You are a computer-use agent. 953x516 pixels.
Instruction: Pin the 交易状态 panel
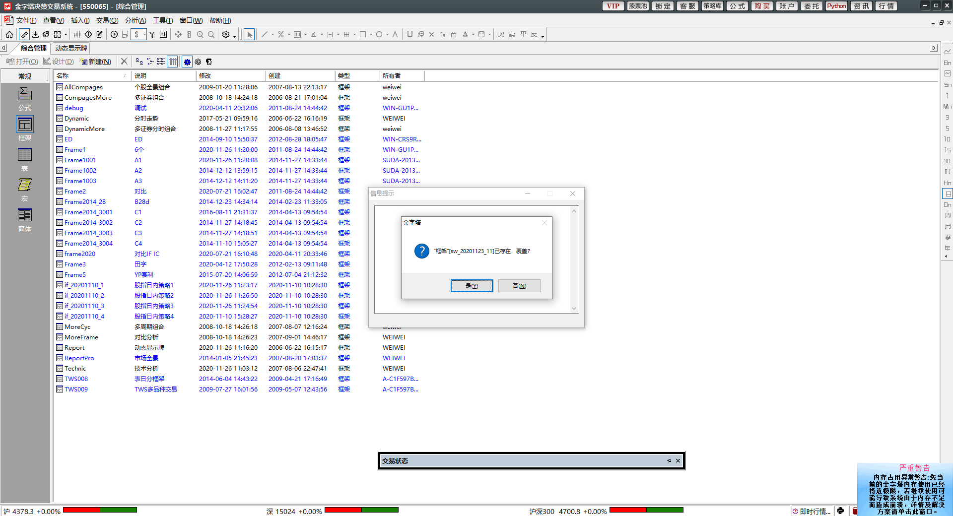tap(669, 461)
